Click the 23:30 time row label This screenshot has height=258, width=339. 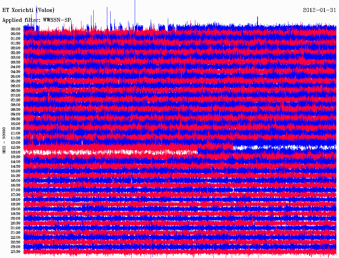click(x=16, y=252)
